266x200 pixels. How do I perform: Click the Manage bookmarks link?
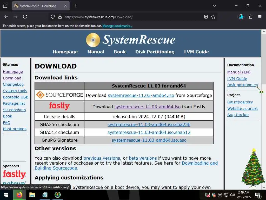click(117, 26)
